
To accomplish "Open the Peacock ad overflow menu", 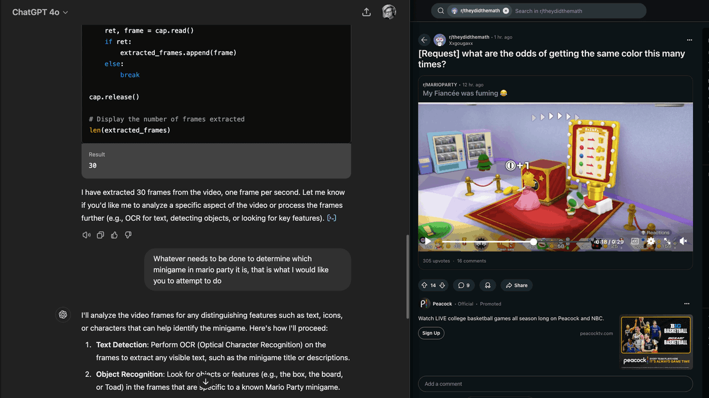I will click(687, 304).
